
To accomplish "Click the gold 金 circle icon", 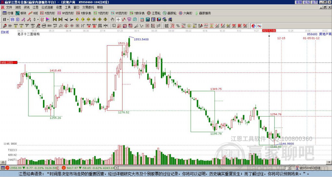I will (x=189, y=26).
